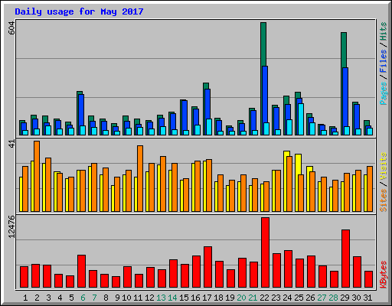Click day label 15 on the x-axis
392x306 pixels.
pyautogui.click(x=184, y=298)
